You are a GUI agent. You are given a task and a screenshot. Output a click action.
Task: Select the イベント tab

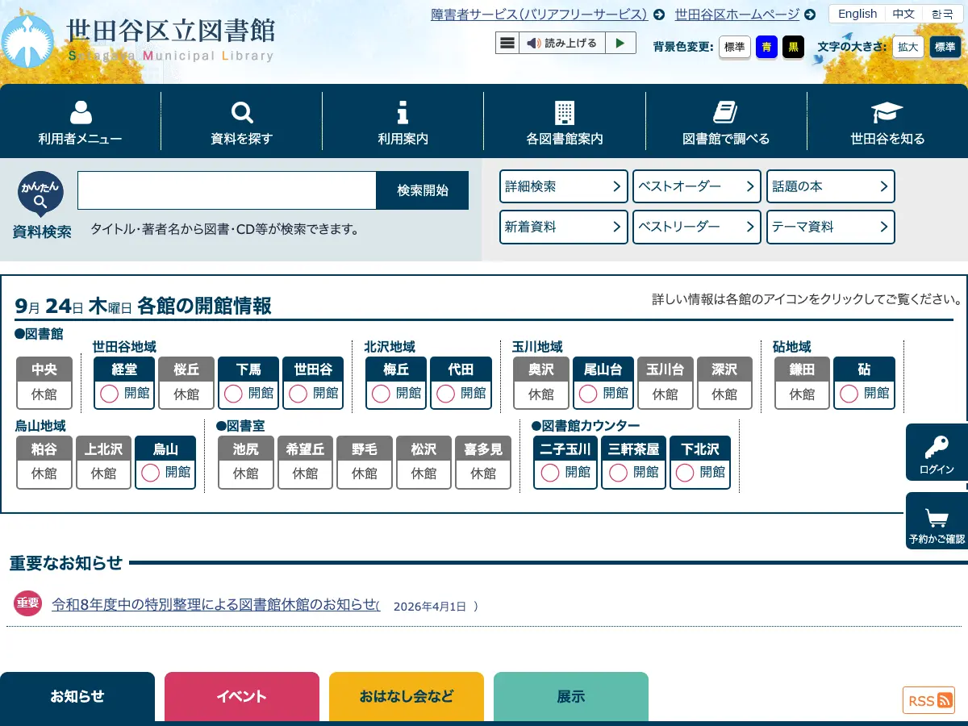tap(242, 697)
